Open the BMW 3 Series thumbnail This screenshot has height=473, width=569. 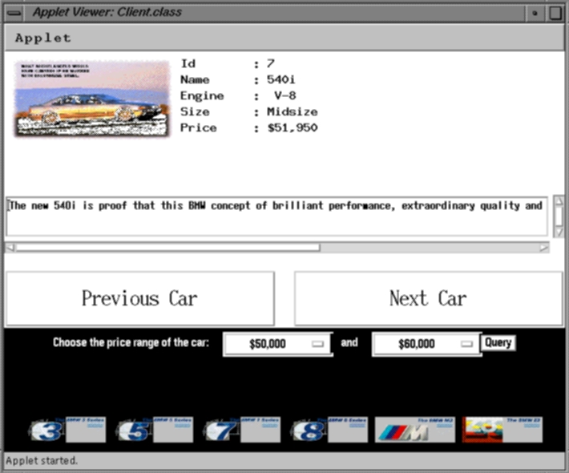click(x=67, y=430)
